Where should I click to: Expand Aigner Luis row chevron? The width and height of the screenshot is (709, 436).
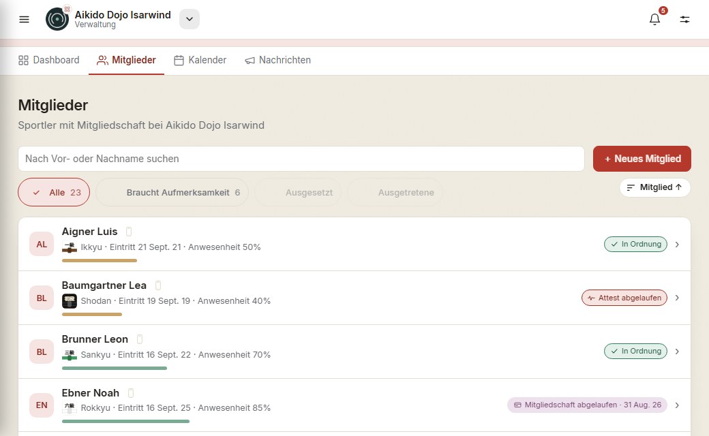tap(677, 245)
